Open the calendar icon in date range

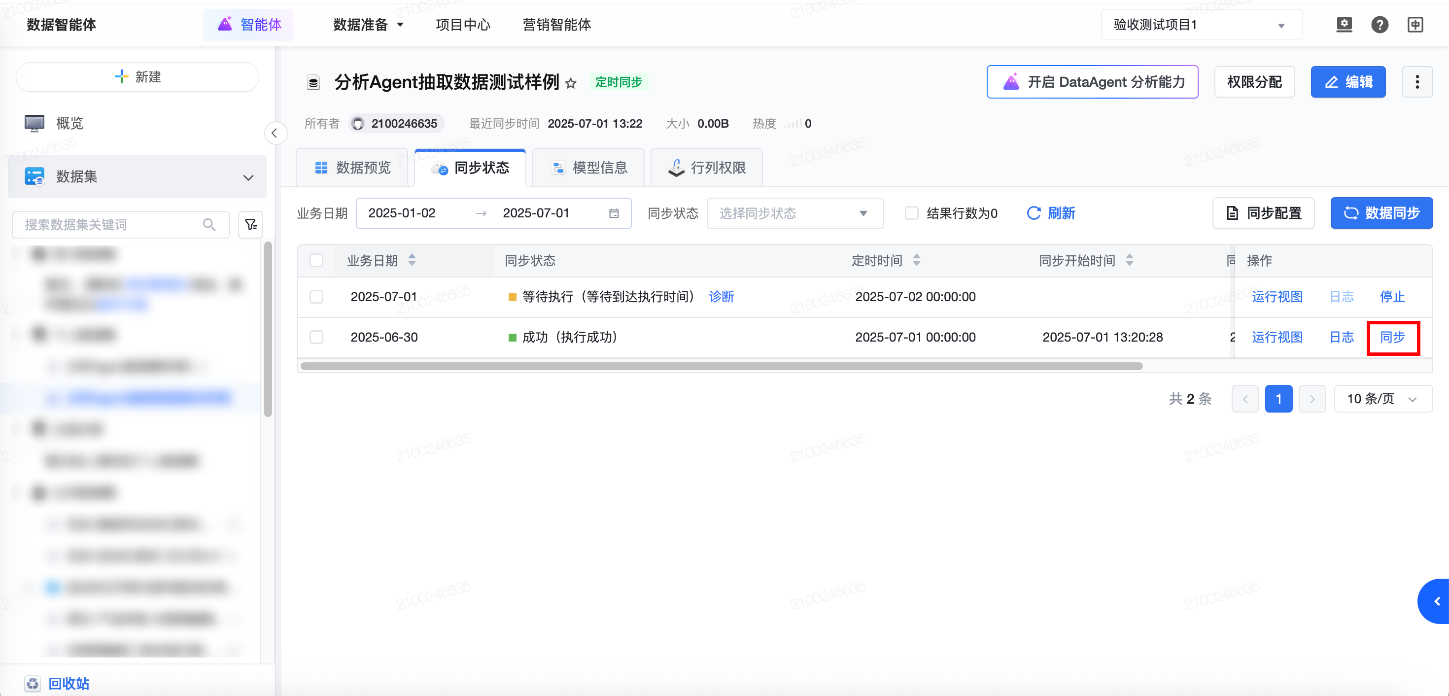click(614, 213)
